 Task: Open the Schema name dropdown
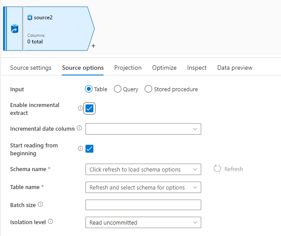tap(143, 169)
